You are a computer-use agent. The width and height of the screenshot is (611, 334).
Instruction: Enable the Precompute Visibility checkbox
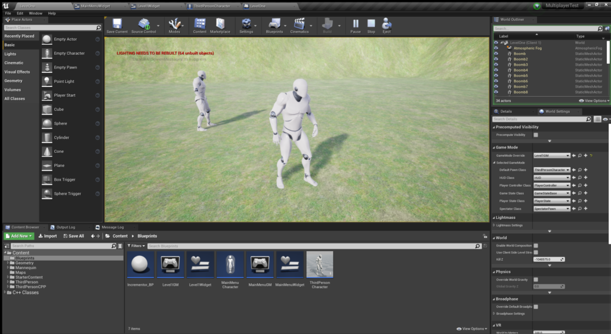click(536, 135)
